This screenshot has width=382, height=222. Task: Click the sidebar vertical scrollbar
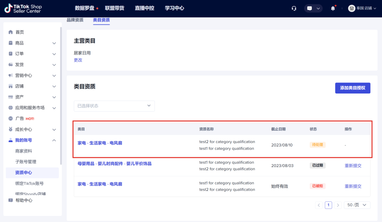point(61,96)
